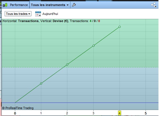This screenshot has height=116, width=159.
Task: Click the green winning transactions count 4
Action: (91, 21)
